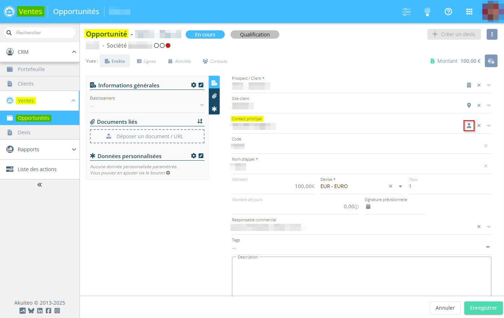Viewport: 504px width, 318px height.
Task: Open the paperclip attachments side tab
Action: point(214,96)
